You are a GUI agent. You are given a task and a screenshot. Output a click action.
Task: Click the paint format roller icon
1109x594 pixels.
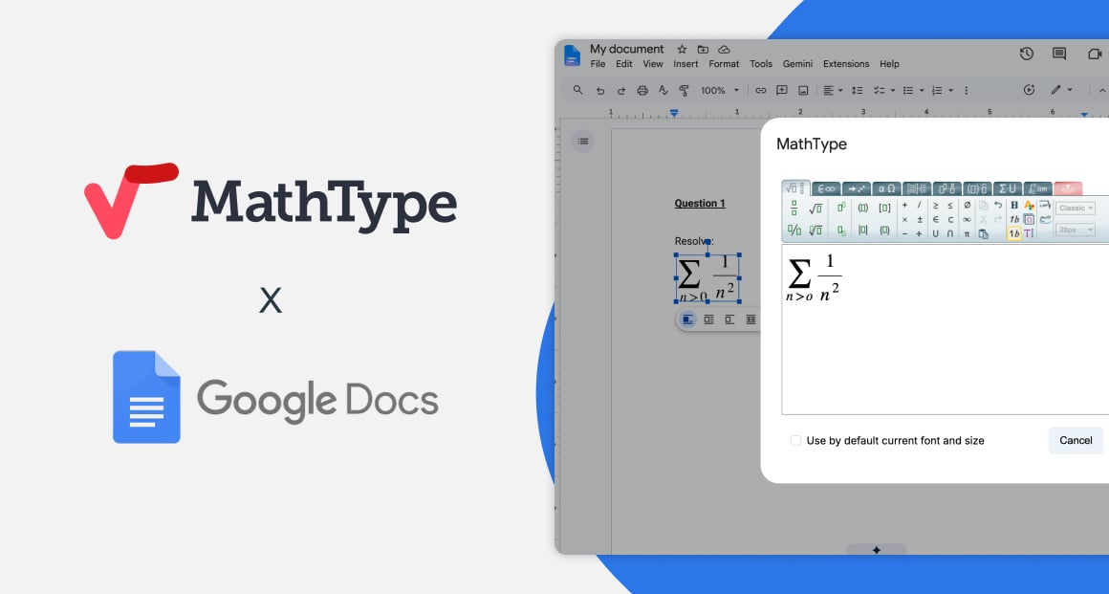684,91
